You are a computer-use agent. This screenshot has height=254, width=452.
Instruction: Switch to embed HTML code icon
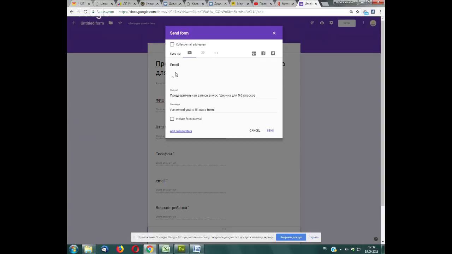(216, 53)
